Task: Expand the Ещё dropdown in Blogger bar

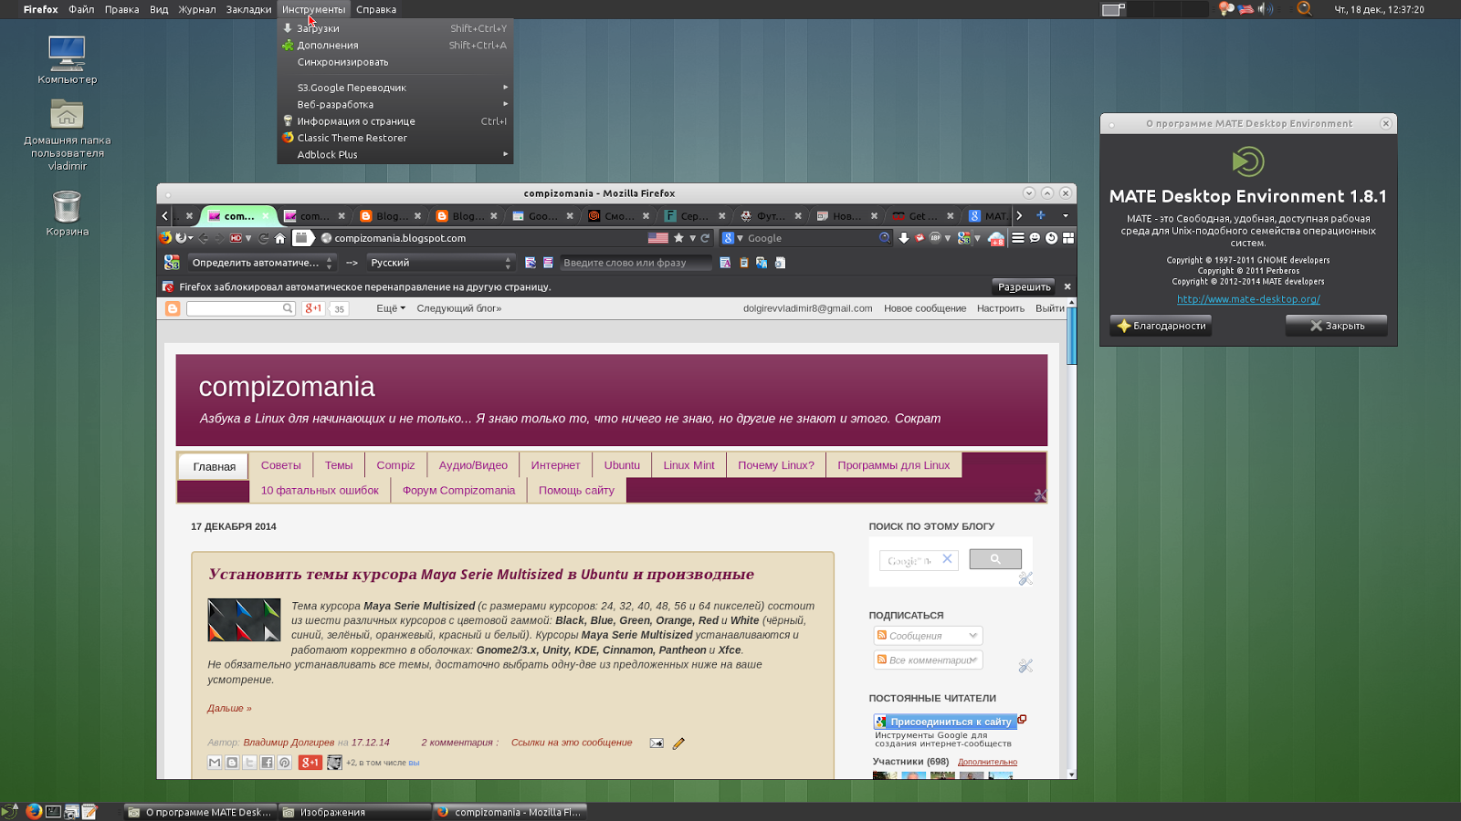Action: click(x=391, y=308)
